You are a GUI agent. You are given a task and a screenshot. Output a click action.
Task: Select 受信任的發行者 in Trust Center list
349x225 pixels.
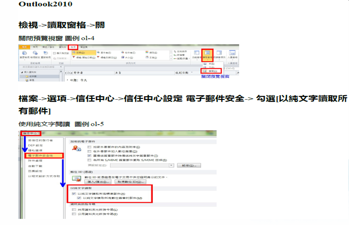[40, 140]
